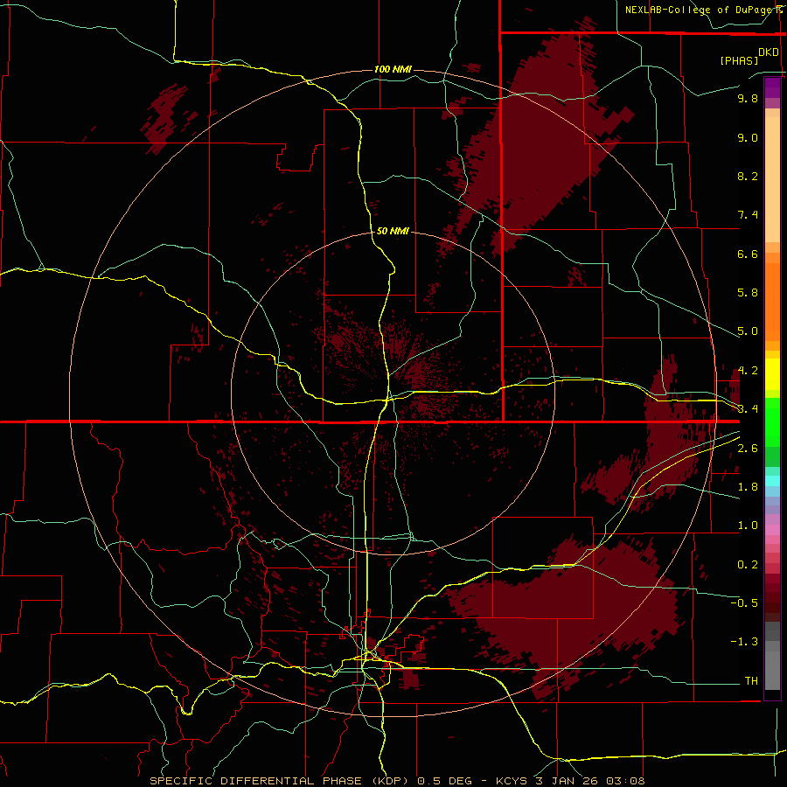Pick the pink band of the color scale
Screen dimensions: 787x787
772,530
